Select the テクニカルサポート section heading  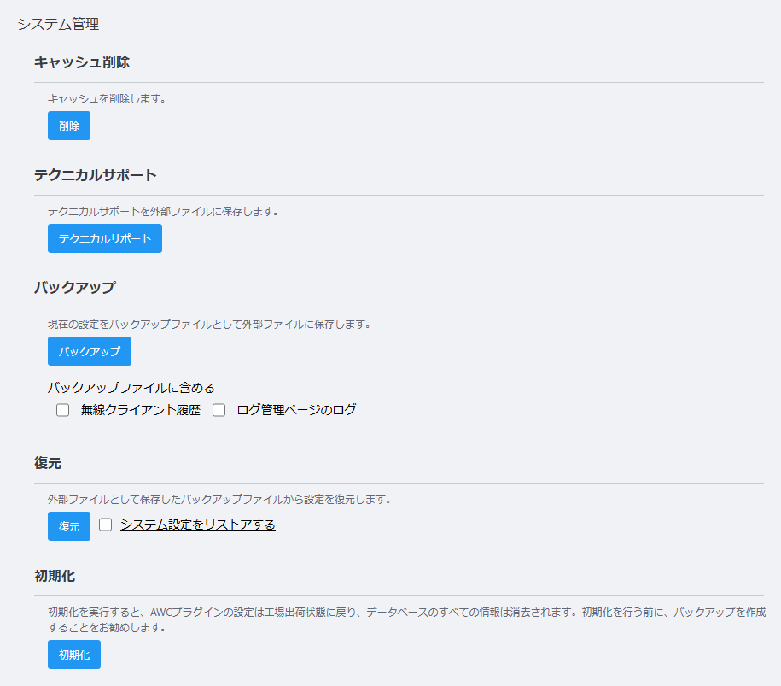95,175
